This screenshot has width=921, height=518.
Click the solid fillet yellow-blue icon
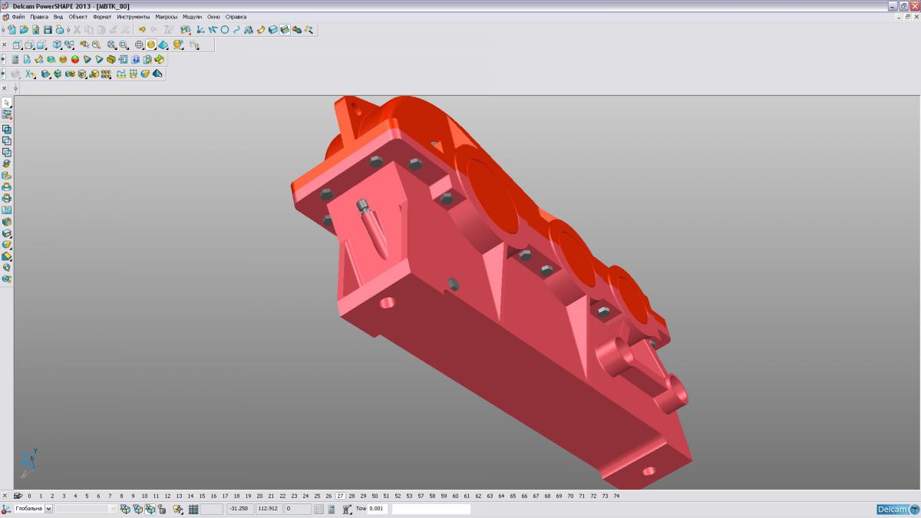[x=7, y=245]
